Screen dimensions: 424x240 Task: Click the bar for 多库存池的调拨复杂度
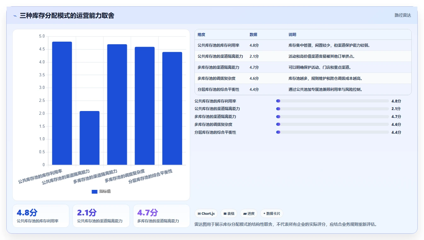click(x=145, y=106)
